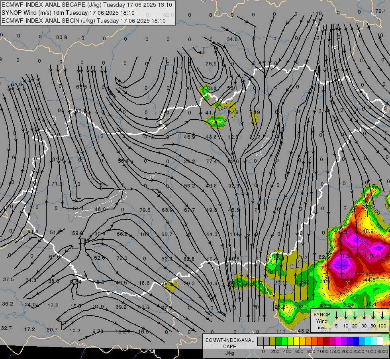The width and height of the screenshot is (390, 359).
Task: Click the map value 12.6
Action: [233, 137]
